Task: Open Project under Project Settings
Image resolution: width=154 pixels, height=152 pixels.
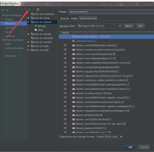Action: (9, 19)
